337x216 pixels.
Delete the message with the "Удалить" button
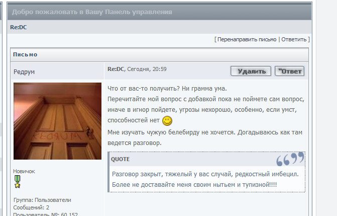coord(251,71)
